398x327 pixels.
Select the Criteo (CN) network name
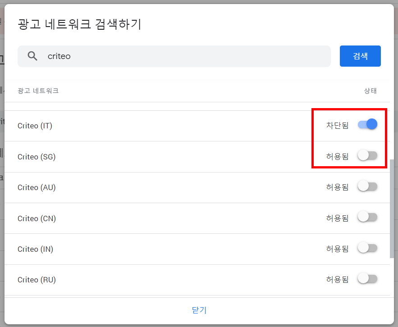tap(37, 218)
